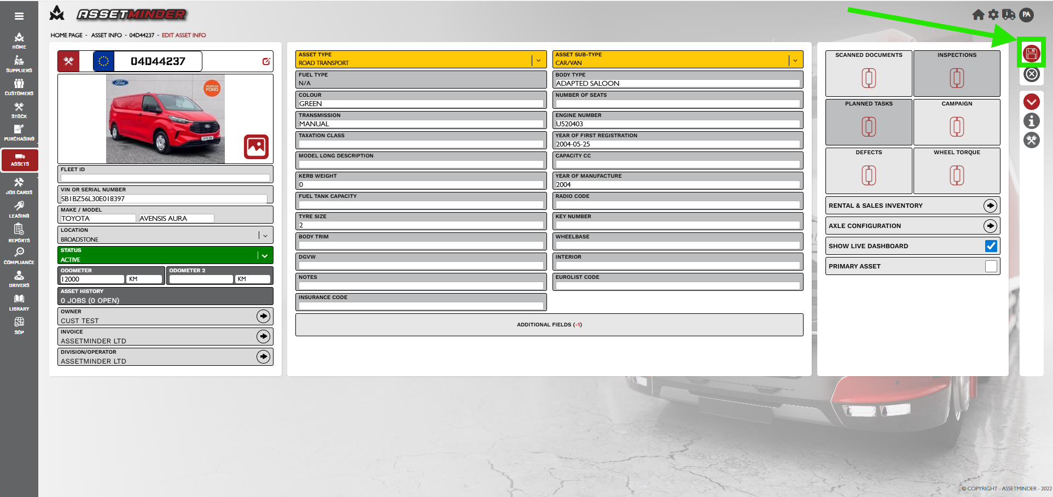1053x497 pixels.
Task: Open Rental & Sales Inventory arrow
Action: pos(990,206)
